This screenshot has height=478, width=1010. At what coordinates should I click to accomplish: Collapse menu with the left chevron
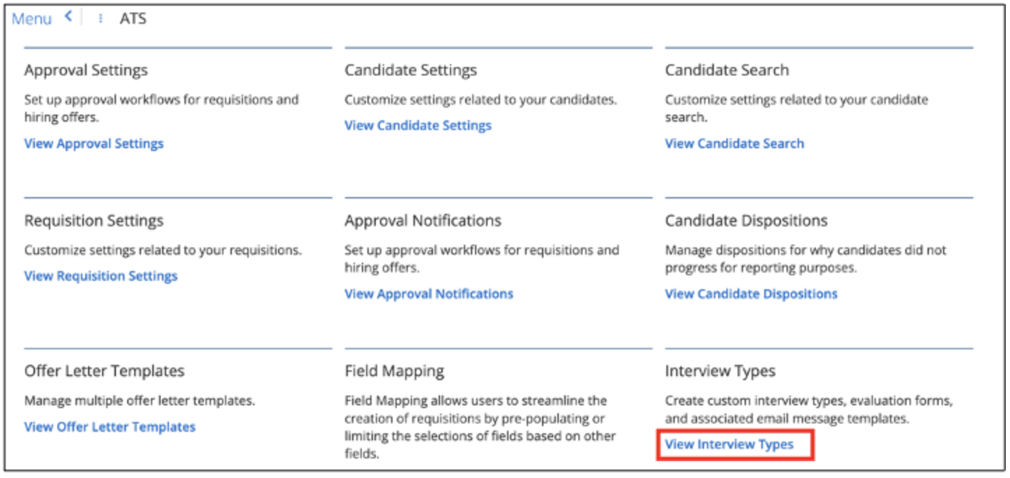(x=68, y=17)
